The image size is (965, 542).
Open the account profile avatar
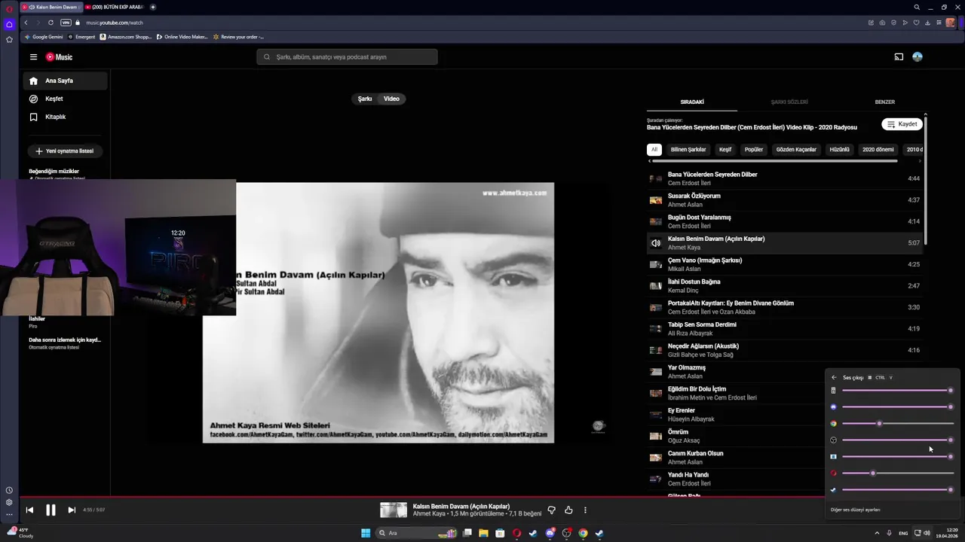tap(918, 56)
